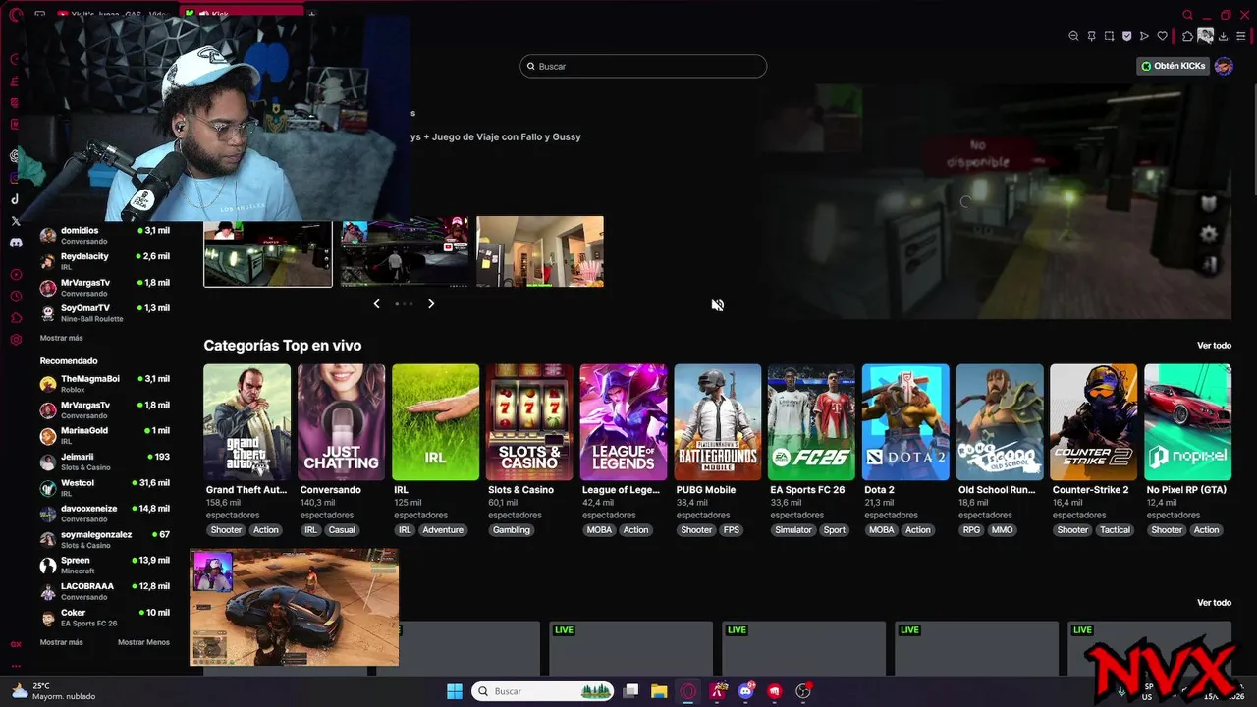Screen dimensions: 1257x707
Task: Open the easy setup sliders icon
Action: click(1241, 36)
